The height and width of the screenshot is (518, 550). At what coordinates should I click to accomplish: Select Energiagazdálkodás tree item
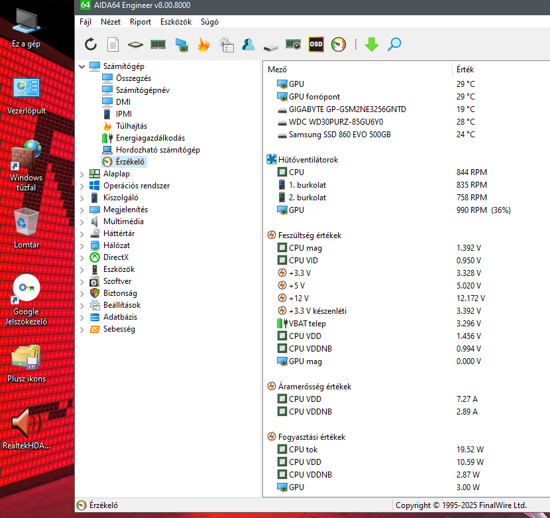(150, 138)
